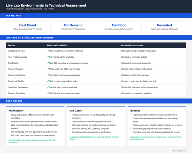The height and width of the screenshot is (153, 192).
Task: Click 'Pre-configured with role-specific tools and services' bullet
Action: click(34, 132)
